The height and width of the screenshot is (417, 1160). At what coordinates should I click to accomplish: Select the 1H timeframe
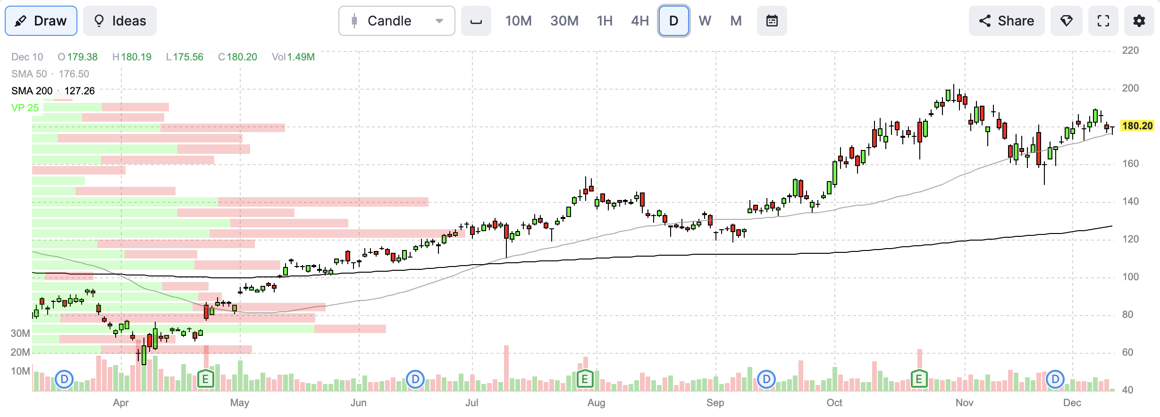click(x=605, y=21)
